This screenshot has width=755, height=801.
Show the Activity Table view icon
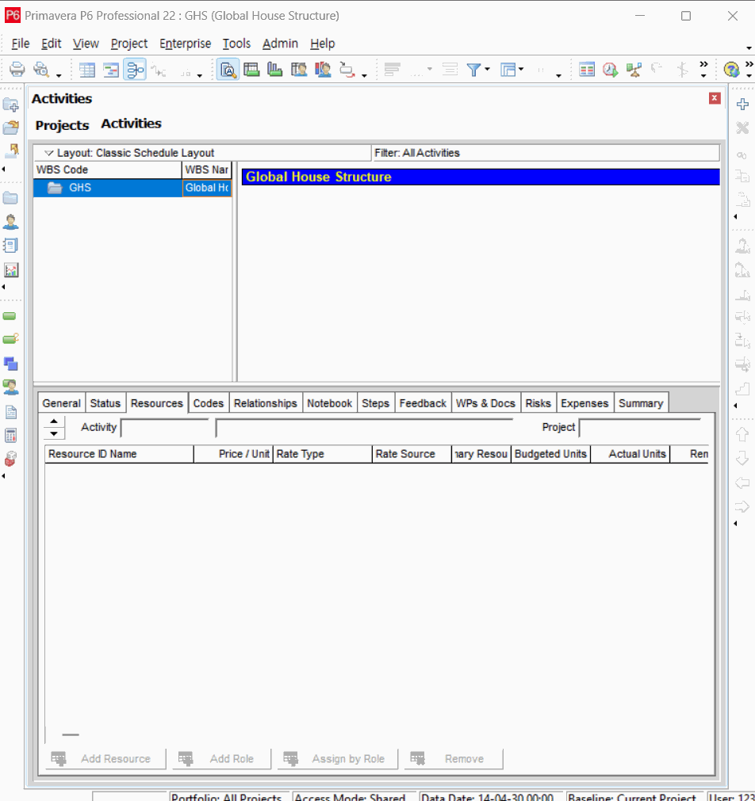click(87, 70)
